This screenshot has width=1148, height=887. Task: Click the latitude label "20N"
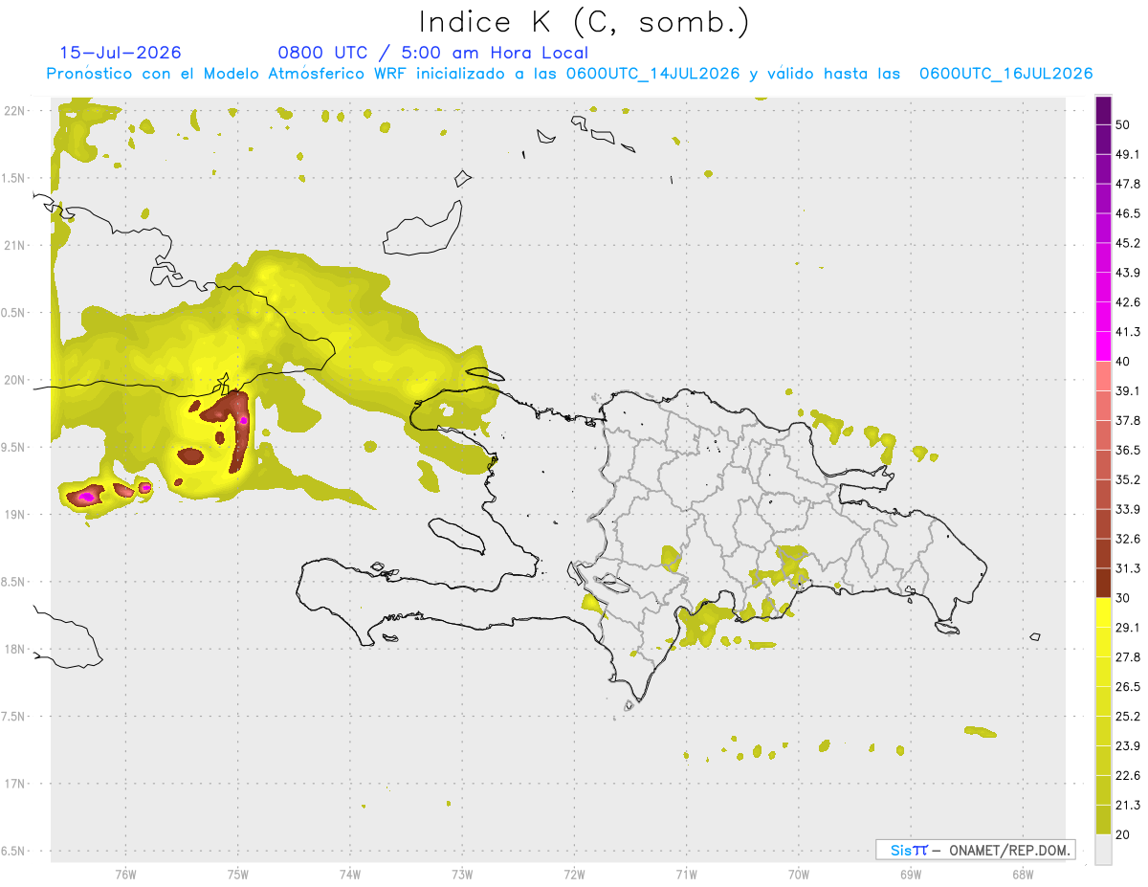coord(16,380)
